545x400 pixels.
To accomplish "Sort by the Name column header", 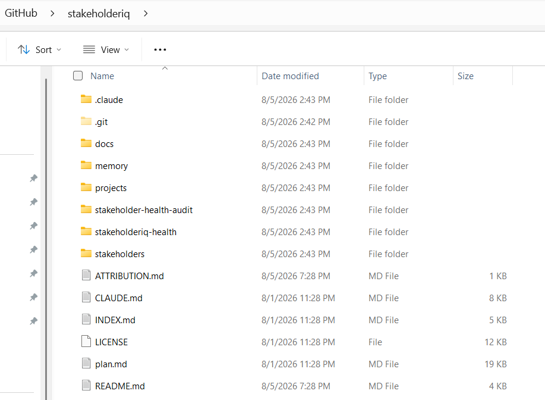I will pos(102,76).
